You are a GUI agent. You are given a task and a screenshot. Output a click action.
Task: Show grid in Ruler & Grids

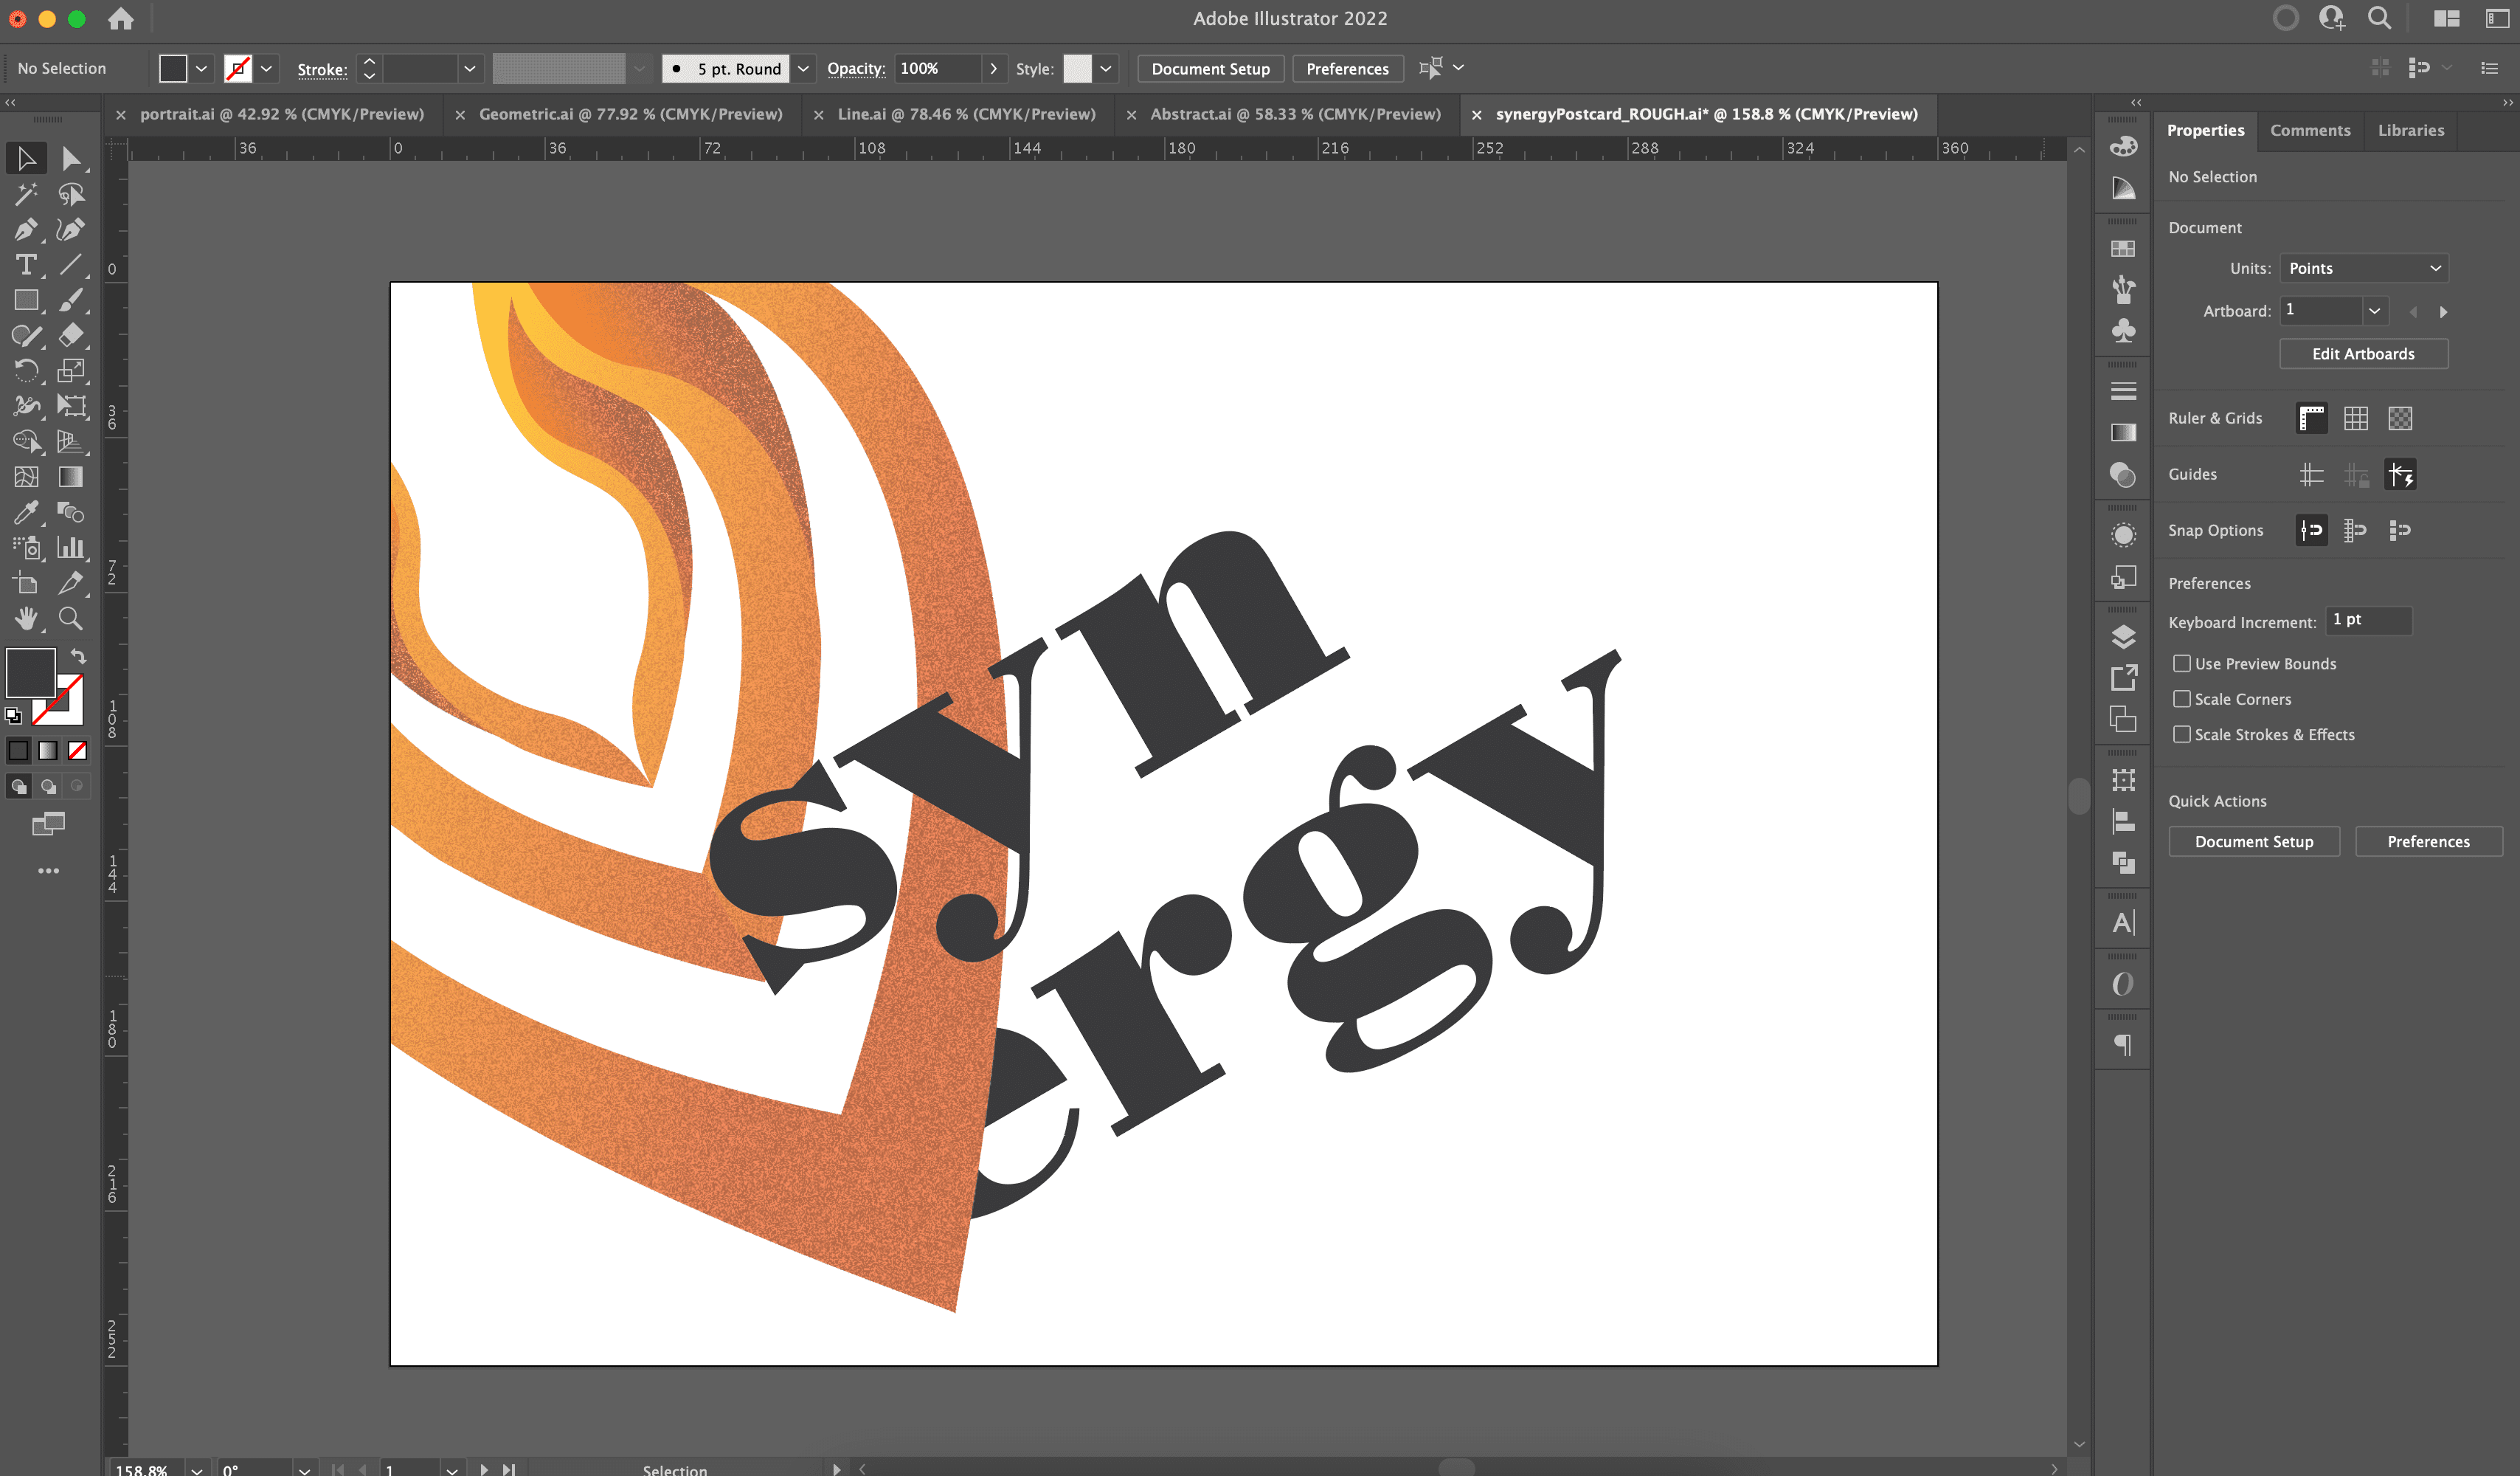point(2355,418)
